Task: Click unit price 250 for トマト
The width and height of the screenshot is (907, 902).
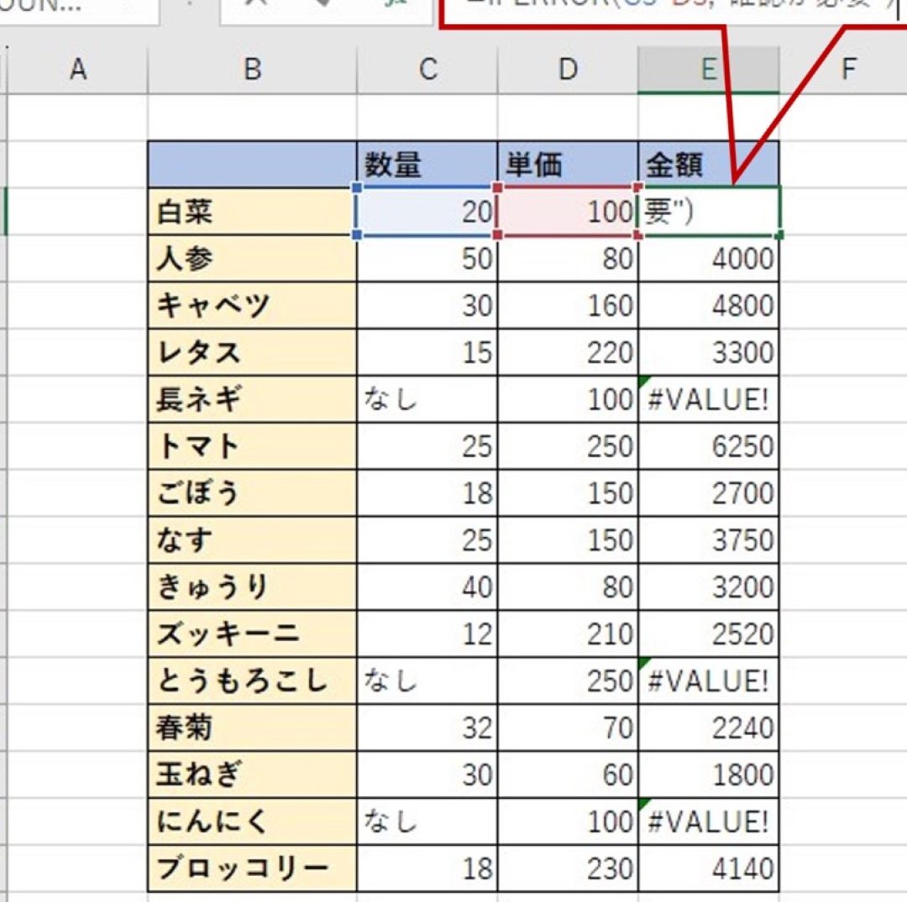Action: pyautogui.click(x=568, y=446)
